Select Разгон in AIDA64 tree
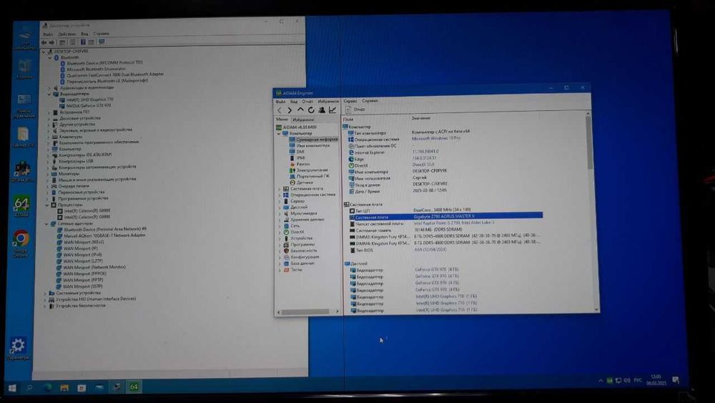Image resolution: width=715 pixels, height=403 pixels. (300, 164)
